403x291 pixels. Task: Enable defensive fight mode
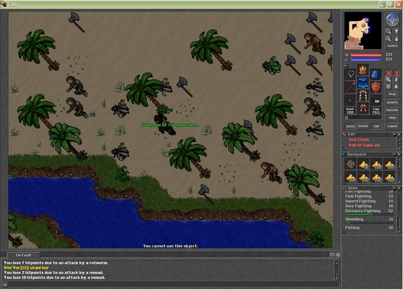[388, 87]
